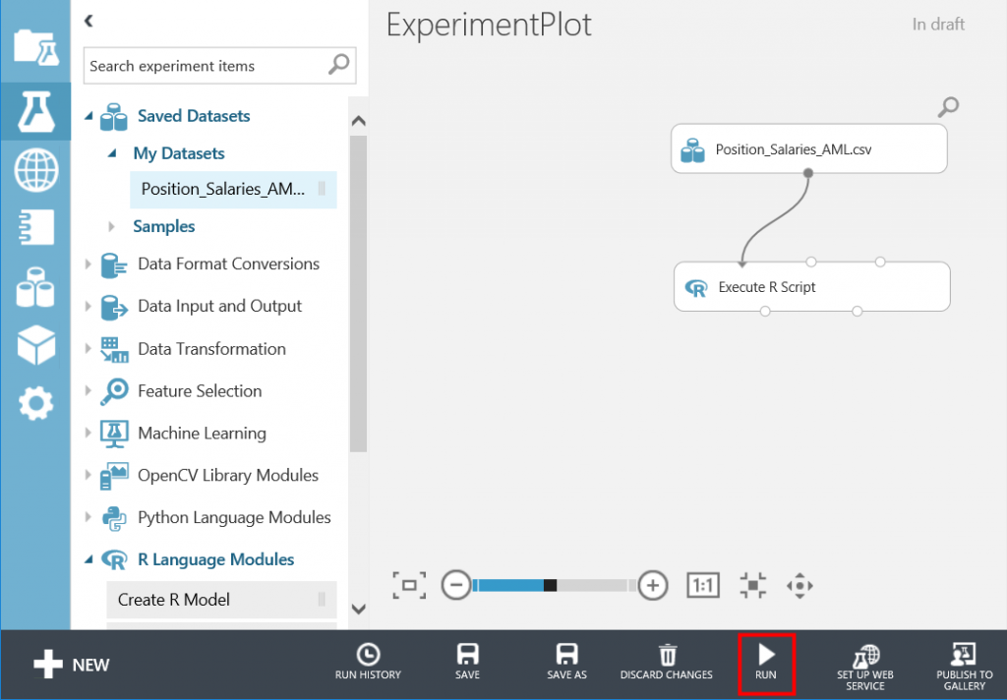Zoom in with the plus button

tap(653, 585)
